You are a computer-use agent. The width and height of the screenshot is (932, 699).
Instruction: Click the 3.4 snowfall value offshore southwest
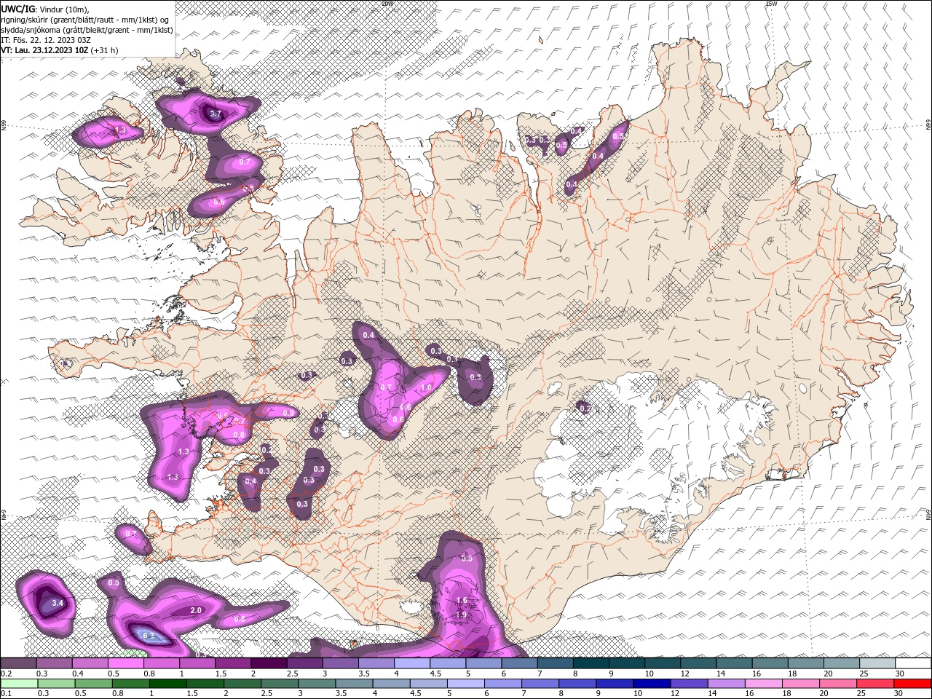click(58, 604)
